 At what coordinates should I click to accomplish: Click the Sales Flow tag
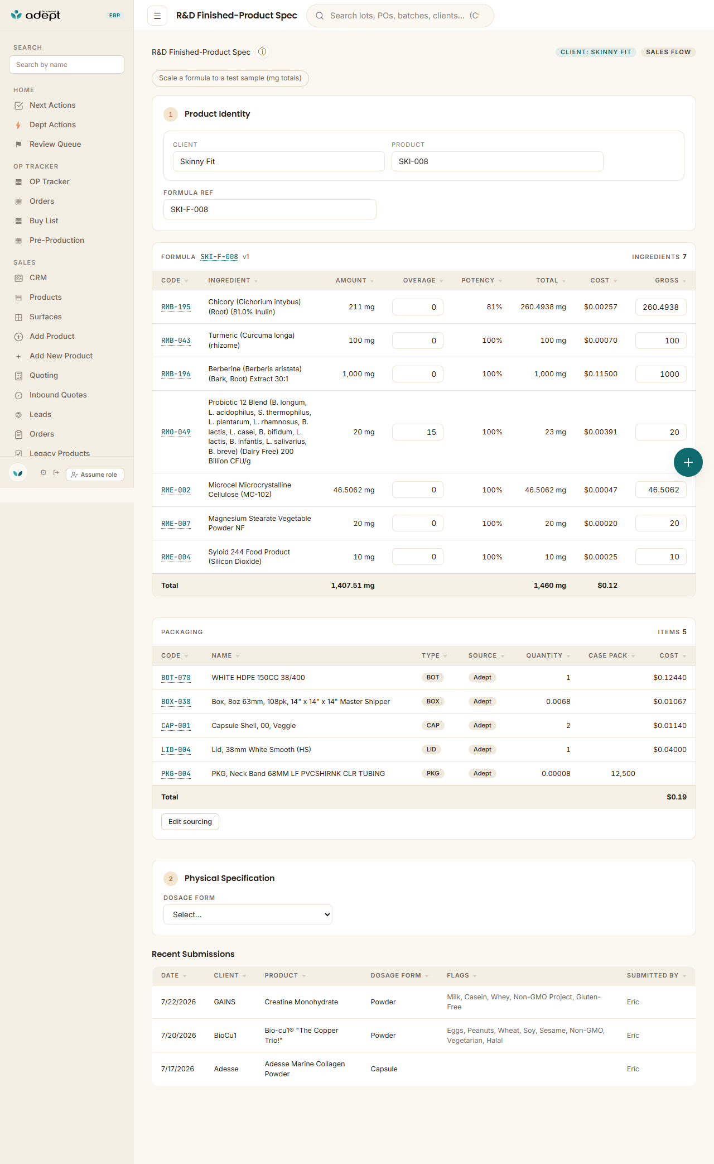[668, 52]
